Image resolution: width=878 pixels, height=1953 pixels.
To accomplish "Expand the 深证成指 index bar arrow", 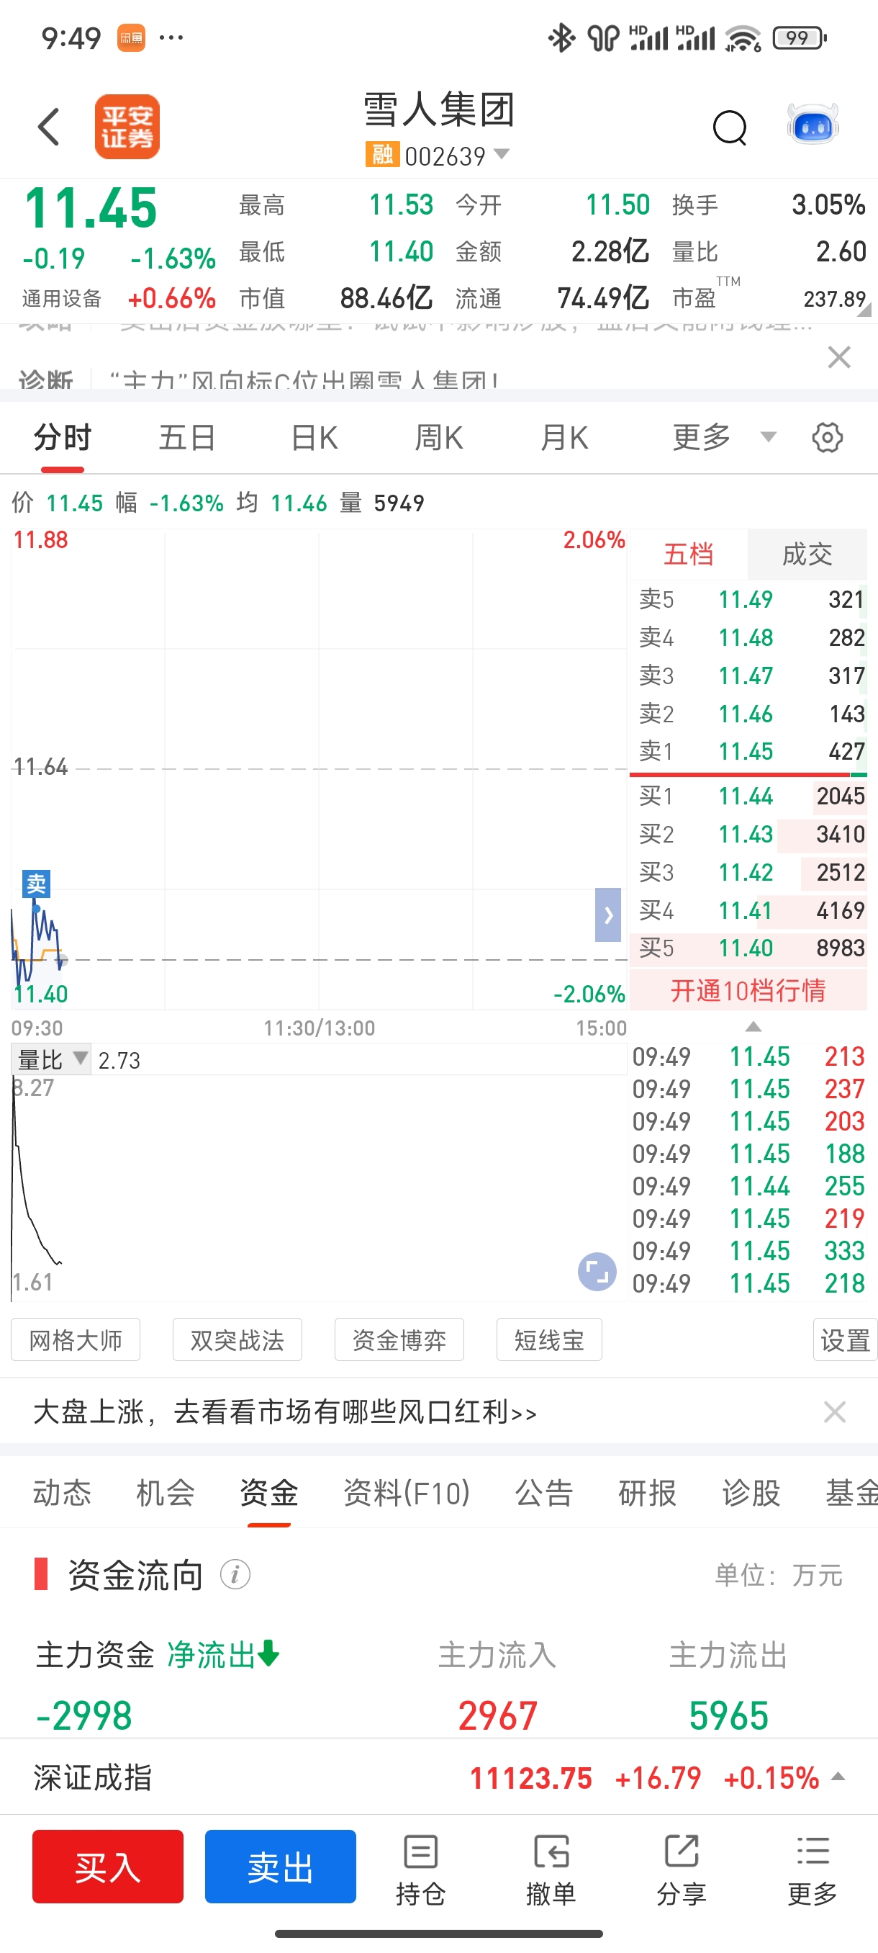I will [838, 1777].
